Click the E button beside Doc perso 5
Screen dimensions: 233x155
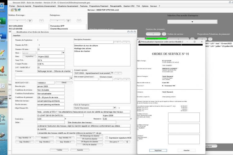click(x=127, y=142)
